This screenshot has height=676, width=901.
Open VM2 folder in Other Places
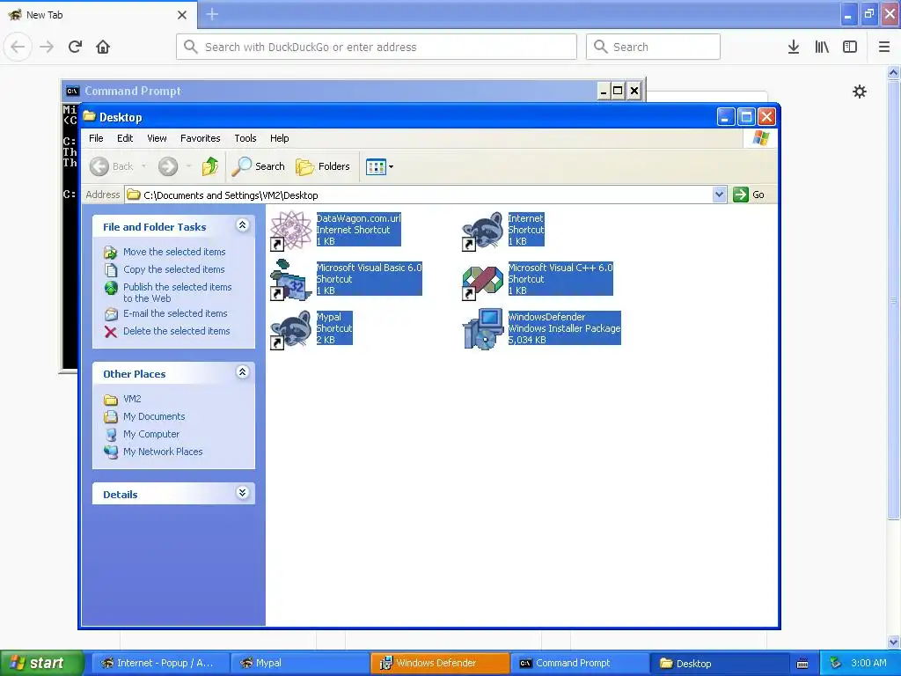[132, 399]
